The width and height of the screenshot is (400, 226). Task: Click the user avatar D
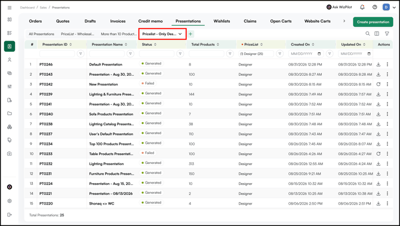[386, 7]
